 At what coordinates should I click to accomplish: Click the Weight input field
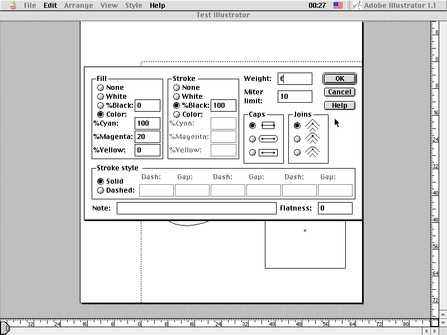[295, 79]
